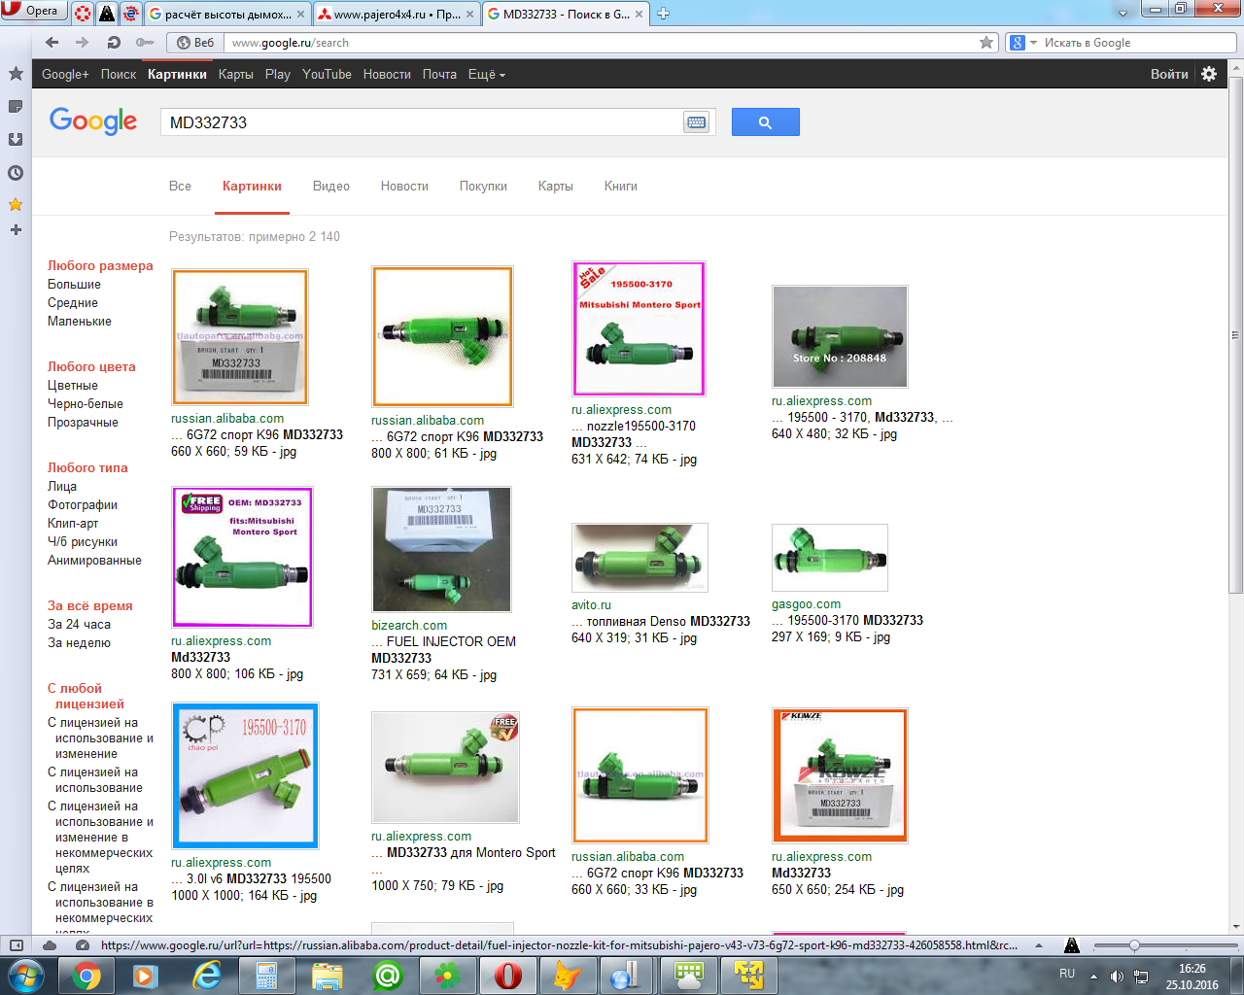Click the browser reload button
The width and height of the screenshot is (1244, 995).
[114, 43]
